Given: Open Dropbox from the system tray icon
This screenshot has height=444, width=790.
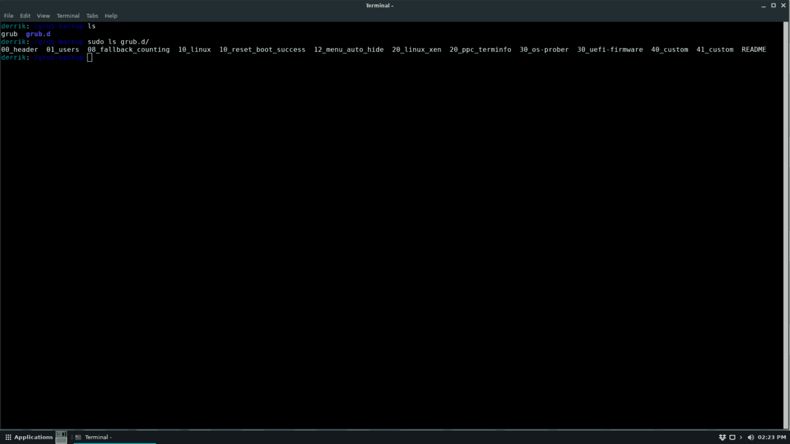Looking at the screenshot, I should (x=722, y=437).
